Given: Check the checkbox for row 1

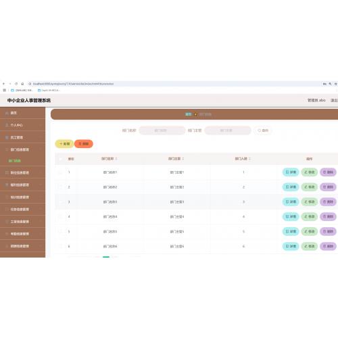Looking at the screenshot, I should 60,172.
